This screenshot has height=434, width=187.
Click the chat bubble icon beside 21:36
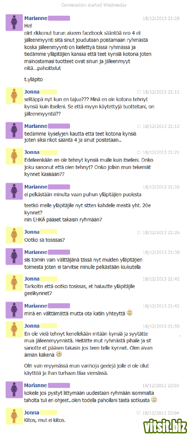(x=139, y=232)
